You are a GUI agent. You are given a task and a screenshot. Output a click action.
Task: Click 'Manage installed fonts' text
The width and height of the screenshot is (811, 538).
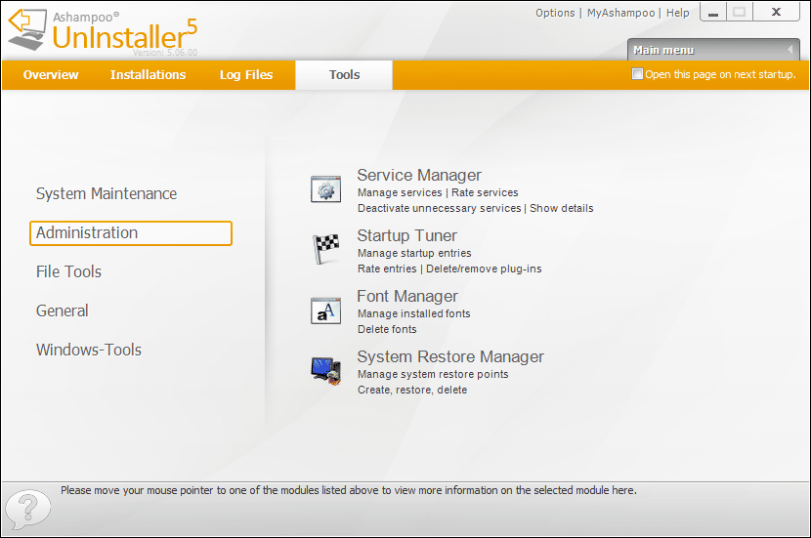tap(413, 313)
